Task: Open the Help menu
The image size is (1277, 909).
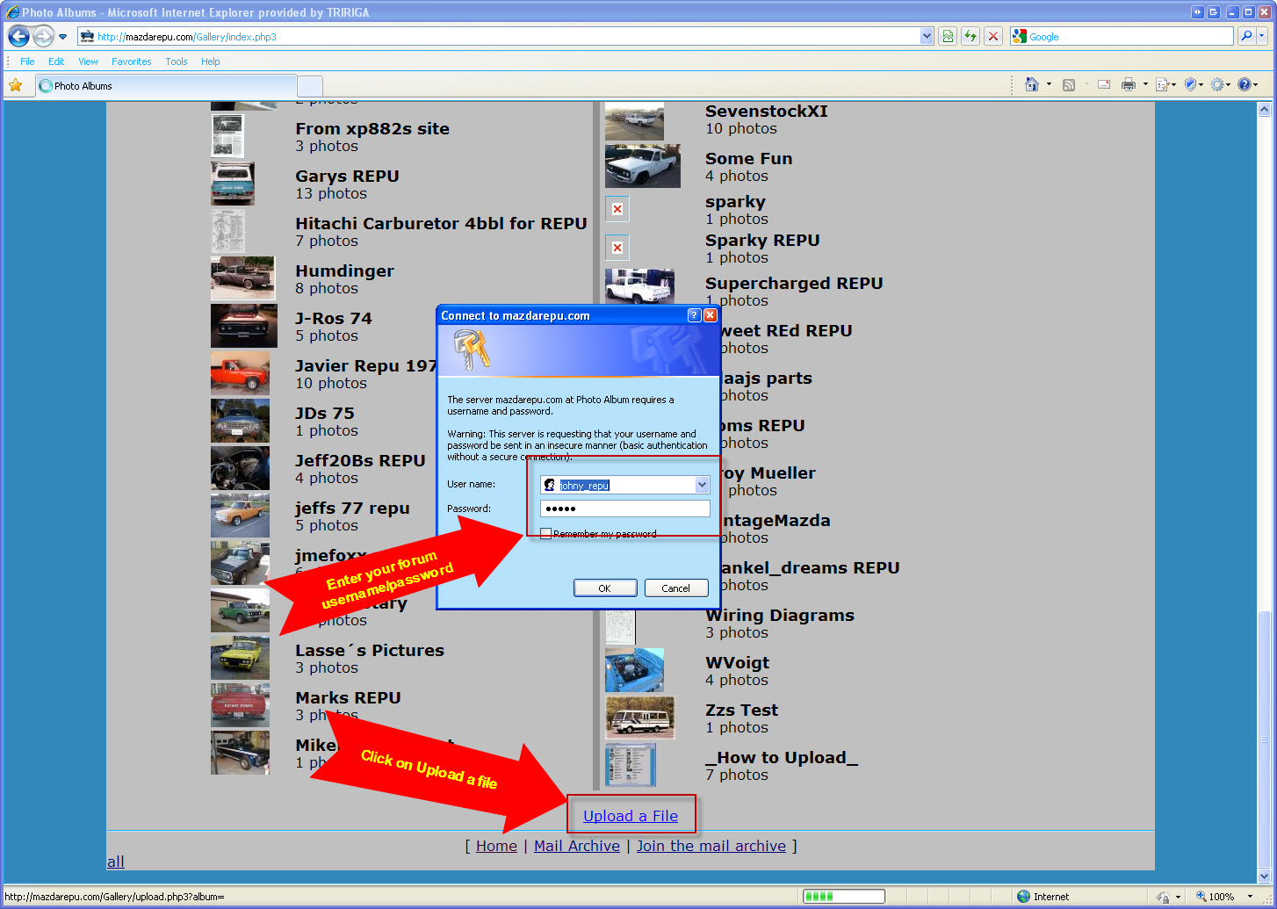Action: click(210, 61)
